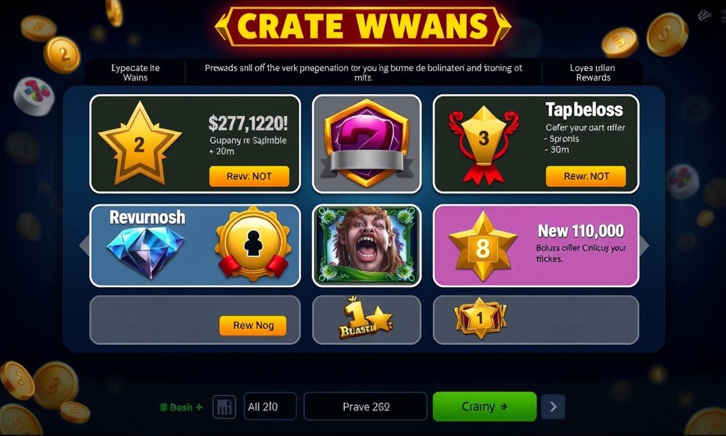Screen dimensions: 726x436
Task: Expand the next arrow beside Crainy button
Action: [x=553, y=406]
